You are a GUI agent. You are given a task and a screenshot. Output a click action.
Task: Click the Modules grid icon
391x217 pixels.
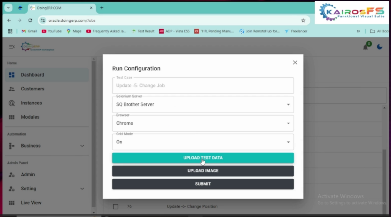[12, 117]
